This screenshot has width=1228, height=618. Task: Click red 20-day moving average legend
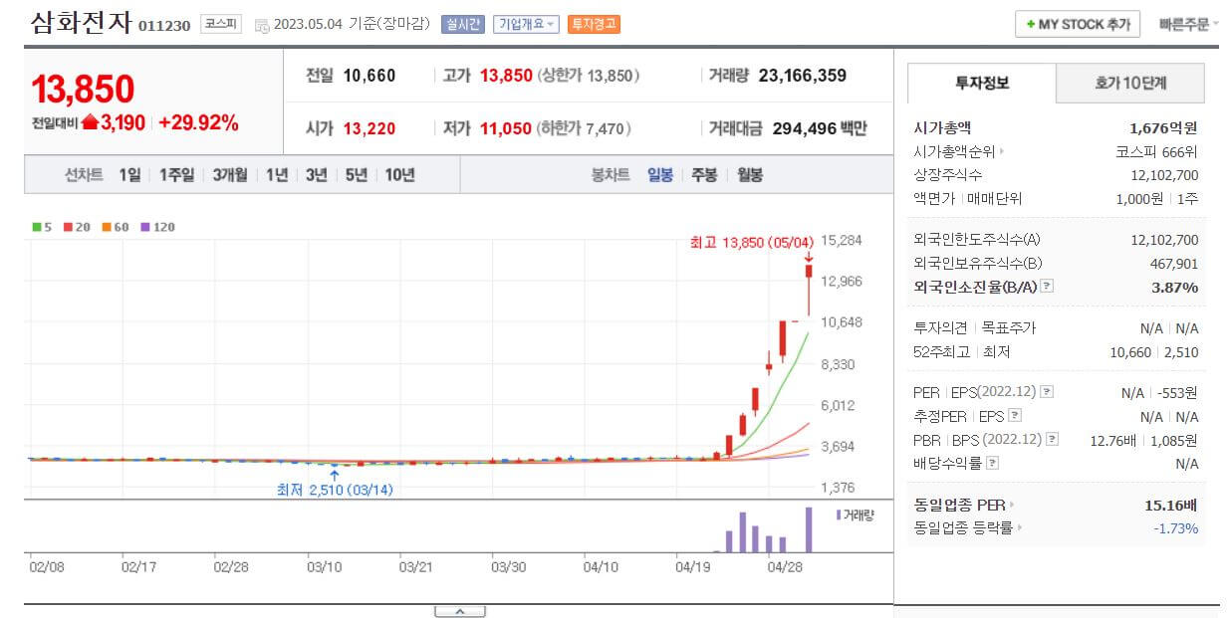pos(76,227)
